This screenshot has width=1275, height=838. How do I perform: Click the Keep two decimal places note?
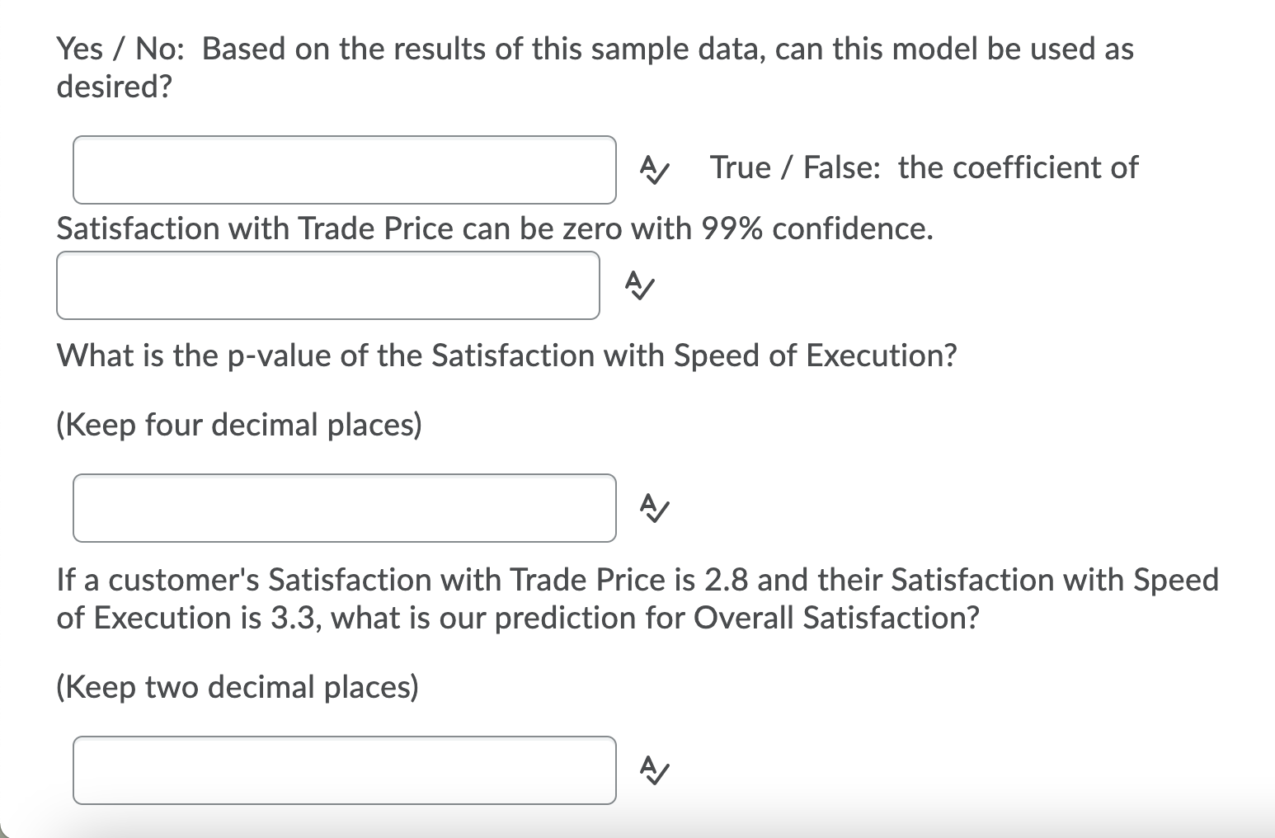pos(238,686)
